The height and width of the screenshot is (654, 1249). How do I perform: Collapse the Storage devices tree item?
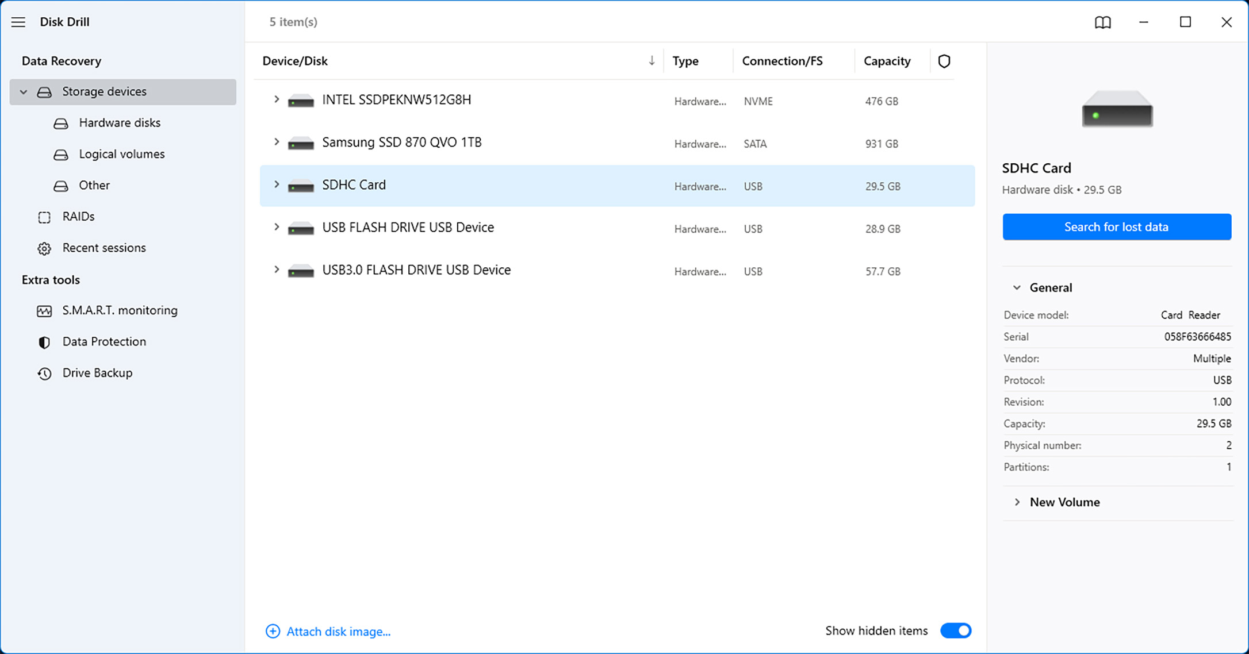click(23, 91)
